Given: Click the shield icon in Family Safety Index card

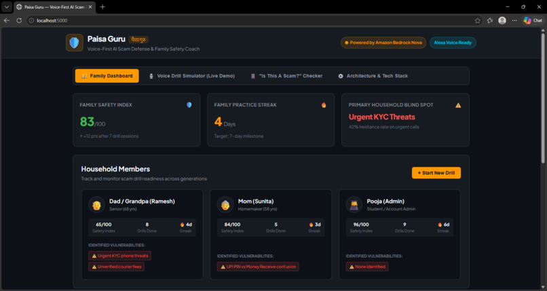Looking at the screenshot, I should 189,105.
